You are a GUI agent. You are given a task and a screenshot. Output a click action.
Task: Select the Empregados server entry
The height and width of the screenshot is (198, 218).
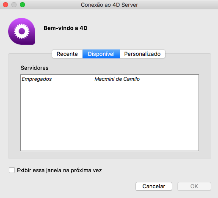coord(37,79)
